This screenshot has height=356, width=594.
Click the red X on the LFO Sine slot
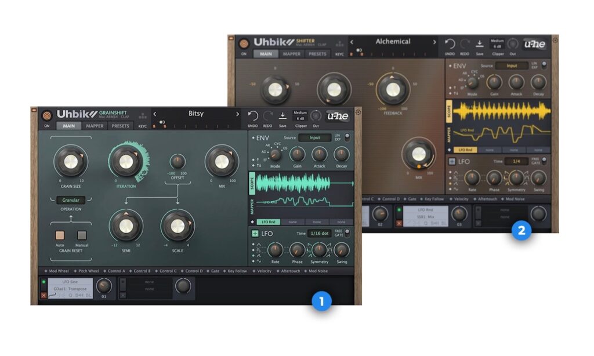point(44,295)
